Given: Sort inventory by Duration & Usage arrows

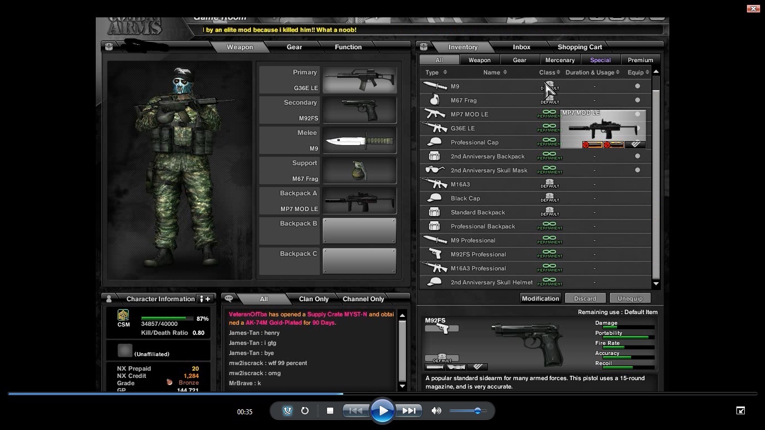Looking at the screenshot, I should pyautogui.click(x=618, y=72).
